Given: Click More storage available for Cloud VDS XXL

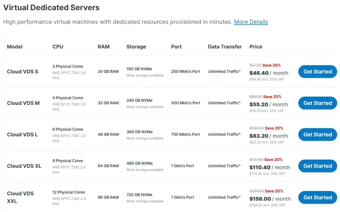Looking at the screenshot, I should 144,201.
